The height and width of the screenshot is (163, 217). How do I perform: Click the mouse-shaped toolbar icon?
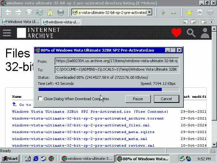[x=200, y=13]
